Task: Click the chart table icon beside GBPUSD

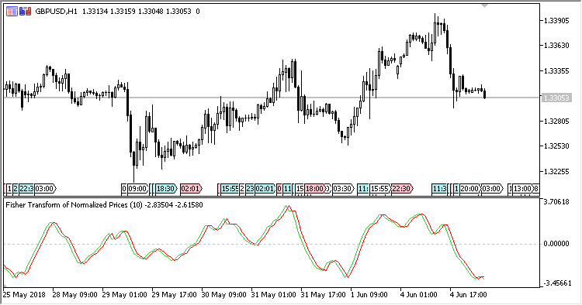Action: coord(12,12)
